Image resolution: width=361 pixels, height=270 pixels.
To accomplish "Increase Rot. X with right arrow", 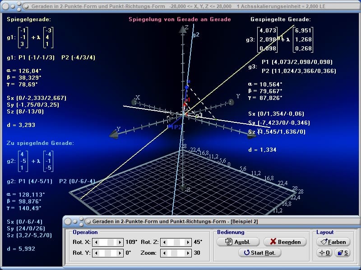I will [120, 242].
